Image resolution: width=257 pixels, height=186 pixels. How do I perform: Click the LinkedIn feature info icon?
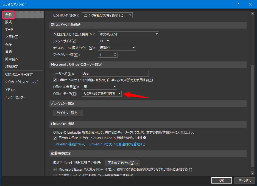click(144, 137)
